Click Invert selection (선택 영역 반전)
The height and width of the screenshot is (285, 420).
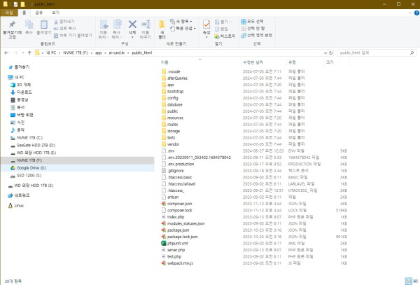point(257,35)
